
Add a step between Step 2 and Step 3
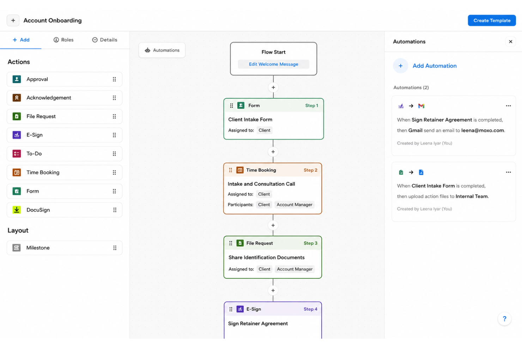click(273, 225)
